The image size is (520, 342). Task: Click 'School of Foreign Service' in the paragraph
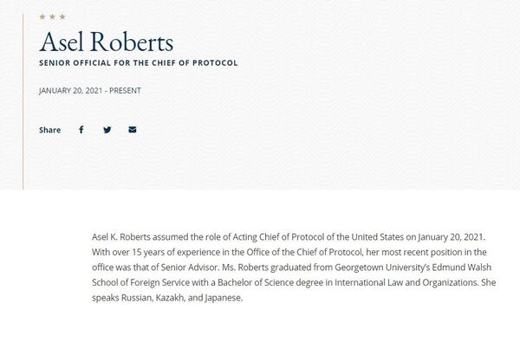[141, 282]
